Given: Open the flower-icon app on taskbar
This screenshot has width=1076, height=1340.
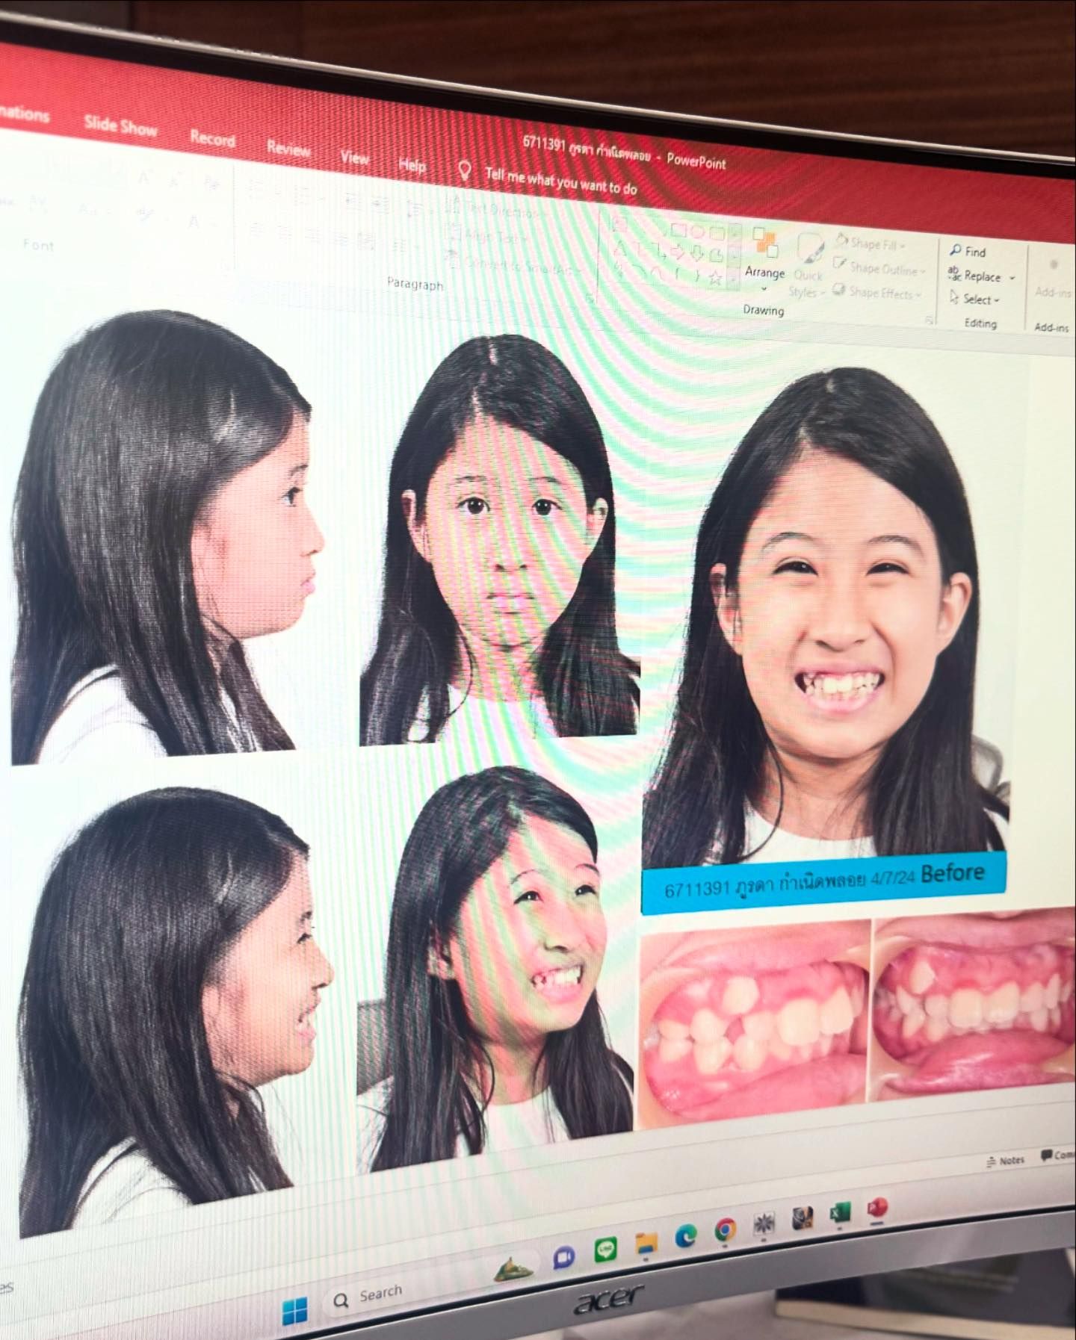Looking at the screenshot, I should tap(763, 1223).
